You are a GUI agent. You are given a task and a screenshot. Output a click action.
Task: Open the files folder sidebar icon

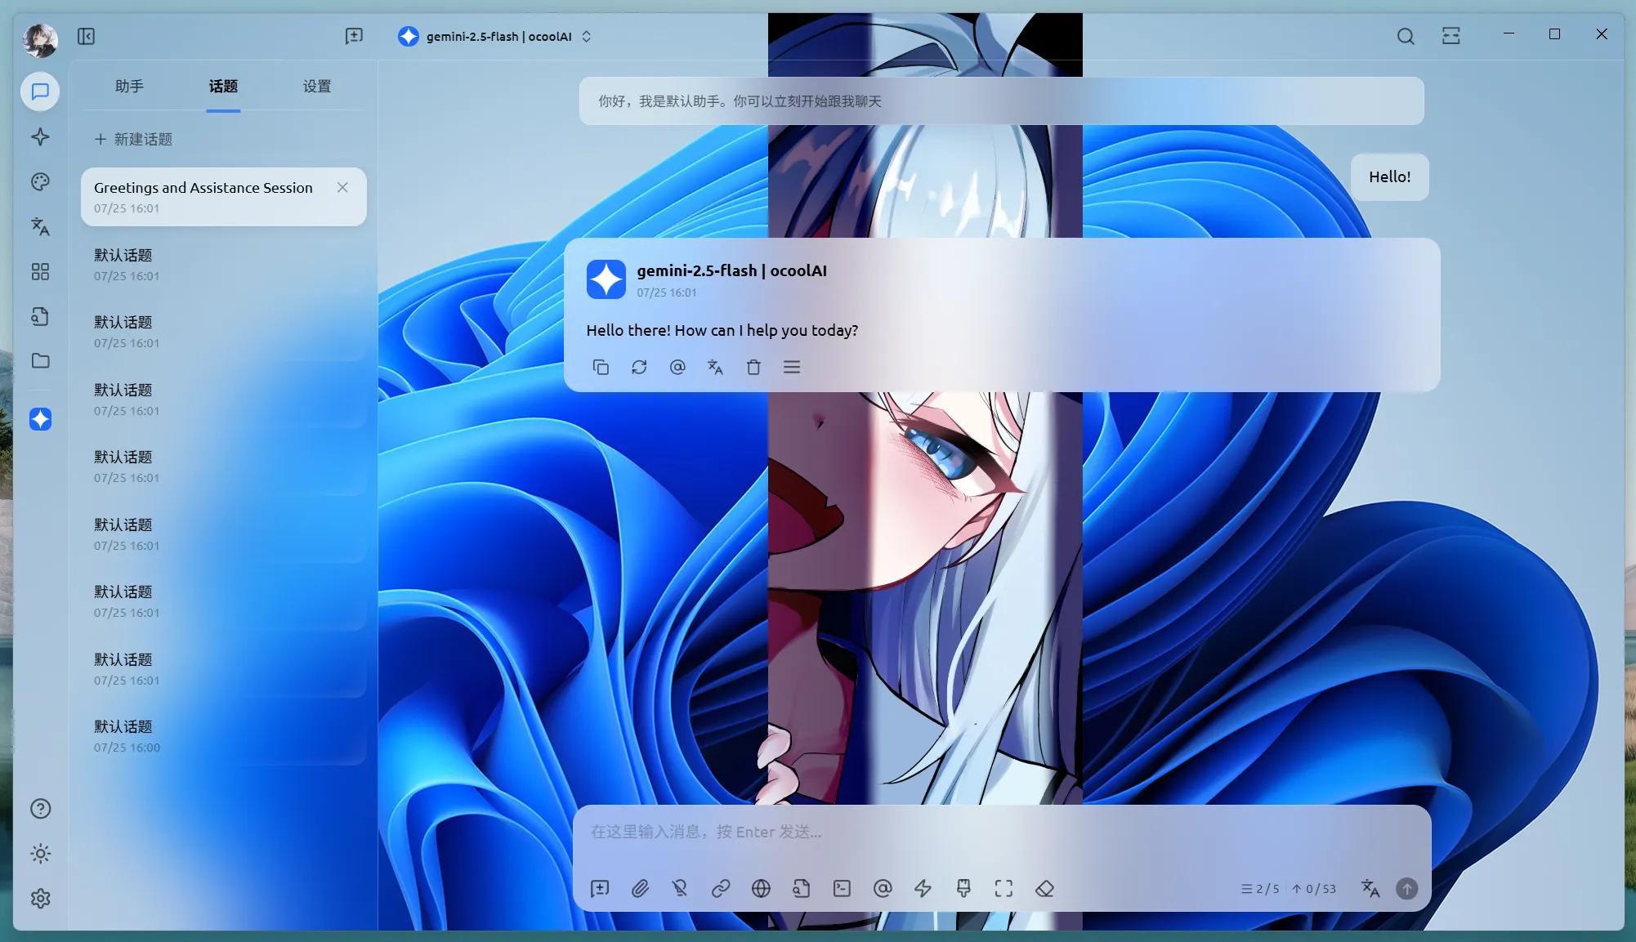[40, 360]
